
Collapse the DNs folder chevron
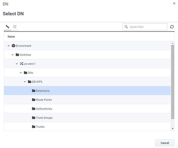[x=21, y=73]
